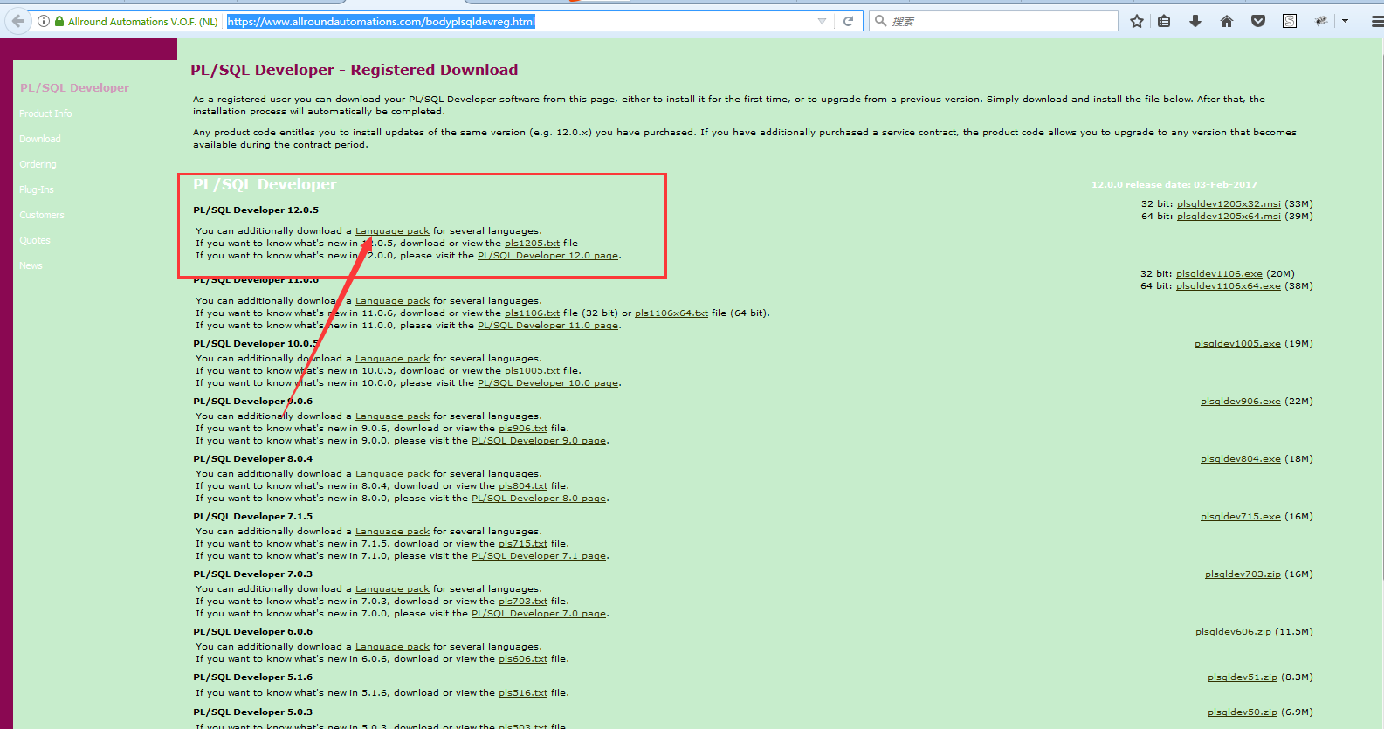The height and width of the screenshot is (729, 1384).
Task: Download plsqldev1205x64.msi installer
Action: click(1229, 216)
